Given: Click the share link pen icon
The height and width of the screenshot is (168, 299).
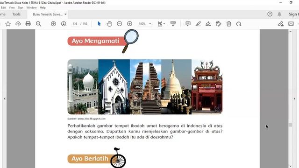Looking at the screenshot, I should 280,24.
